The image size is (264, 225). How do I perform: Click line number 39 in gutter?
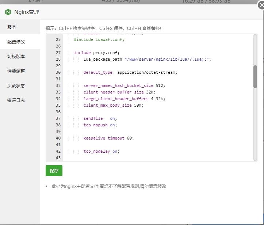pos(58,131)
